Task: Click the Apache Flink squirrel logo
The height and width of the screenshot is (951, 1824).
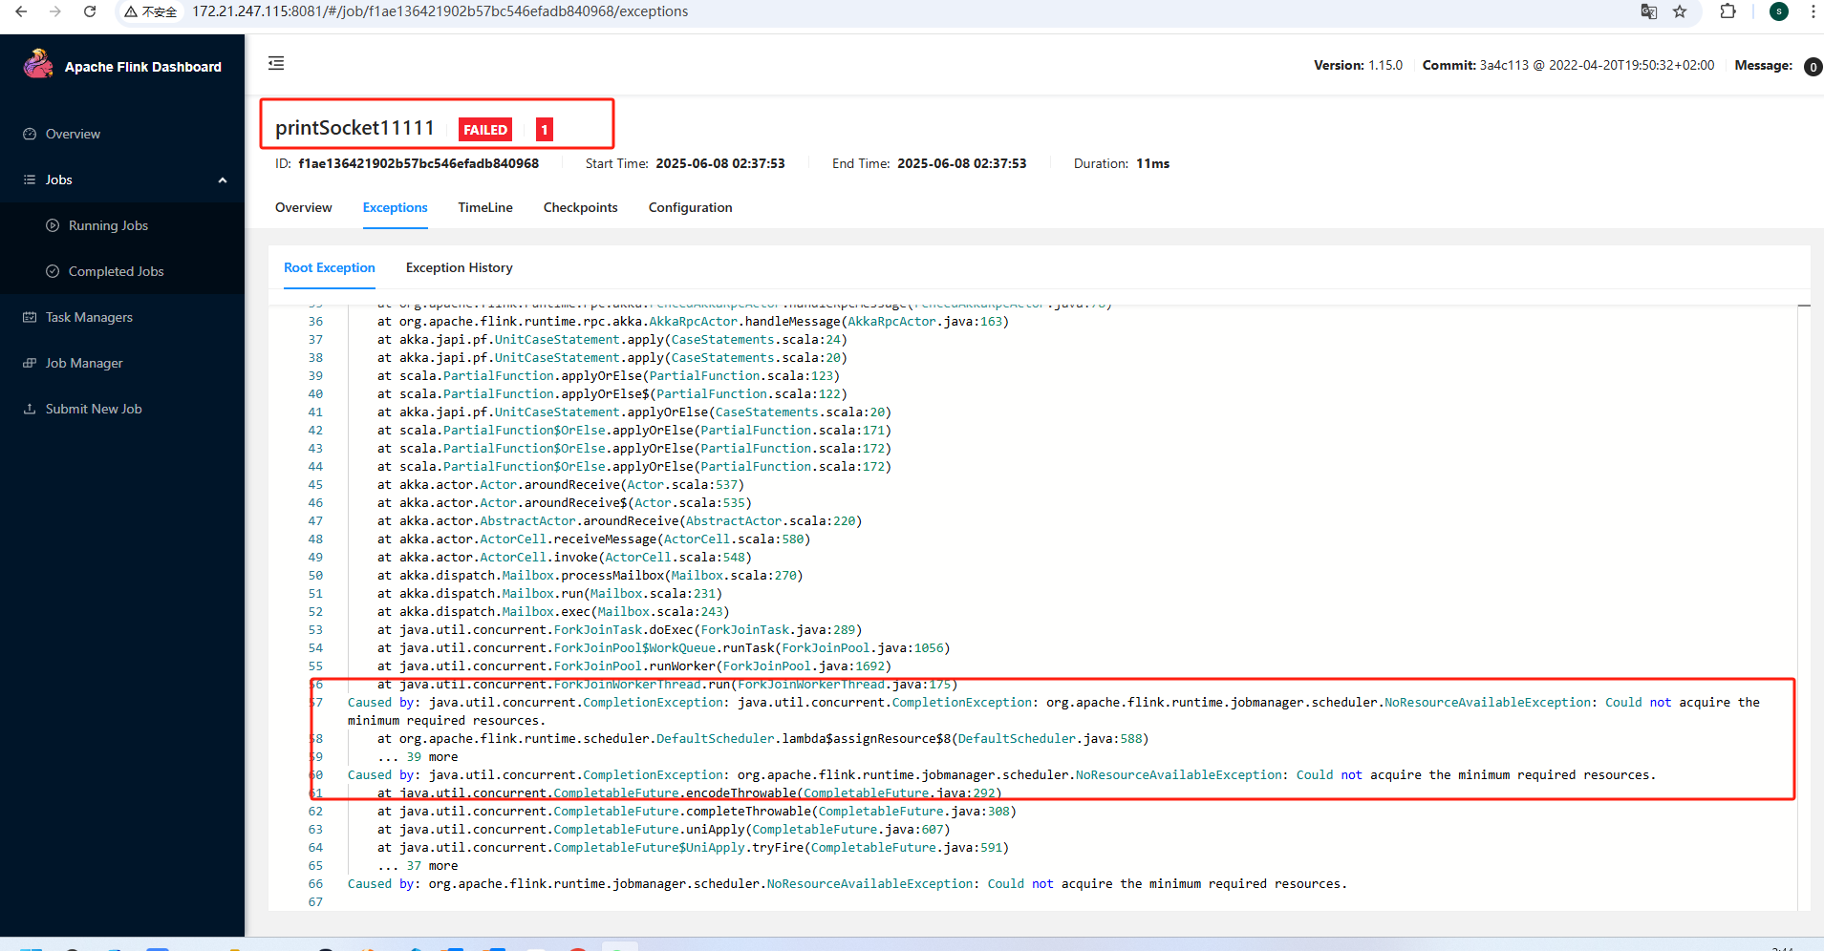Action: coord(38,64)
